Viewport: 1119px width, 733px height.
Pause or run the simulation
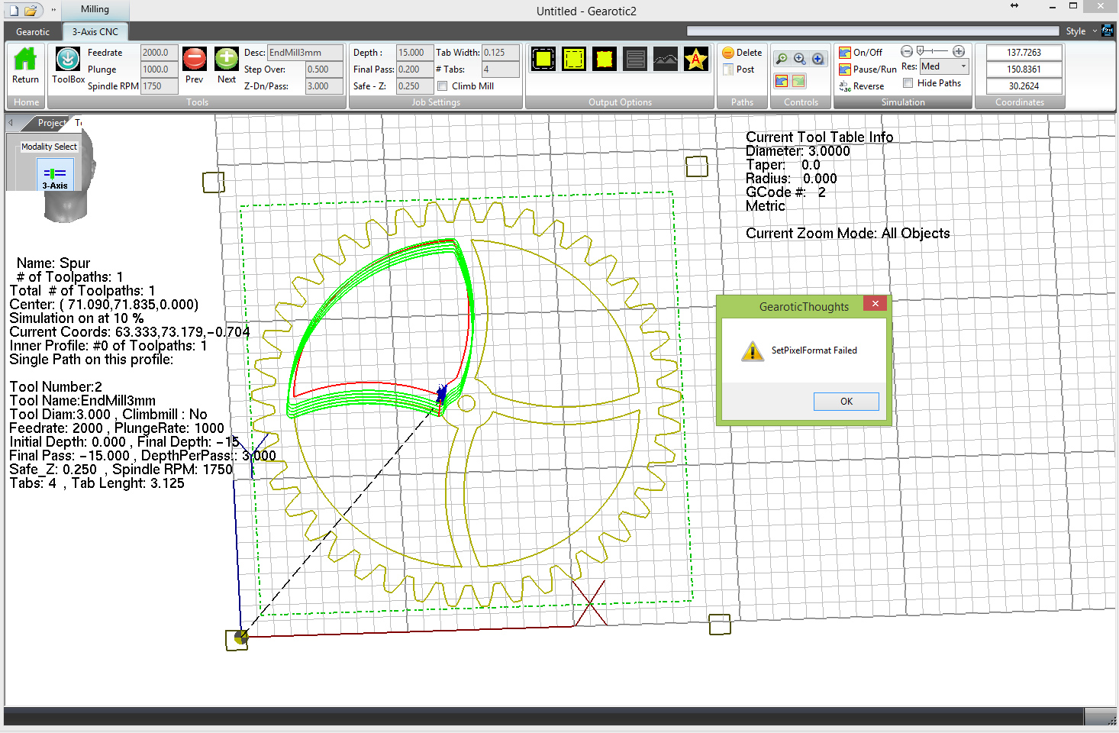click(x=867, y=69)
